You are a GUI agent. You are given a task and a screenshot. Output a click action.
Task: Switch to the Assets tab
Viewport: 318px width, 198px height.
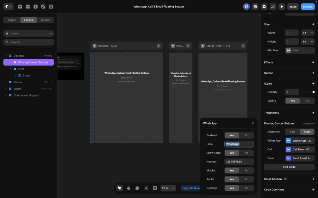click(45, 20)
